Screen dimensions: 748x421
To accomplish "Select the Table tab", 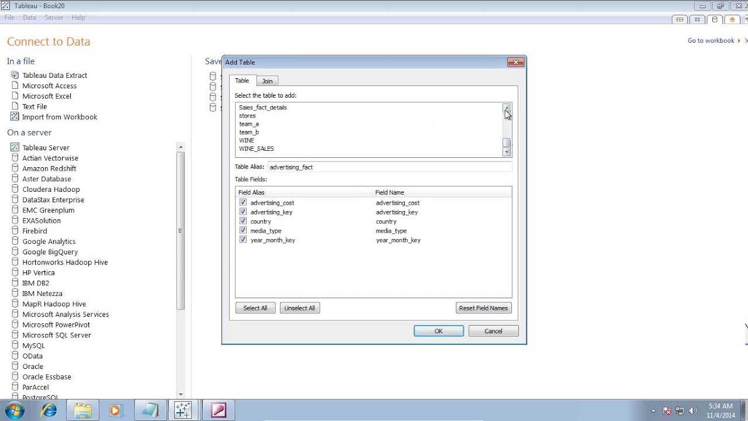I will [x=242, y=81].
